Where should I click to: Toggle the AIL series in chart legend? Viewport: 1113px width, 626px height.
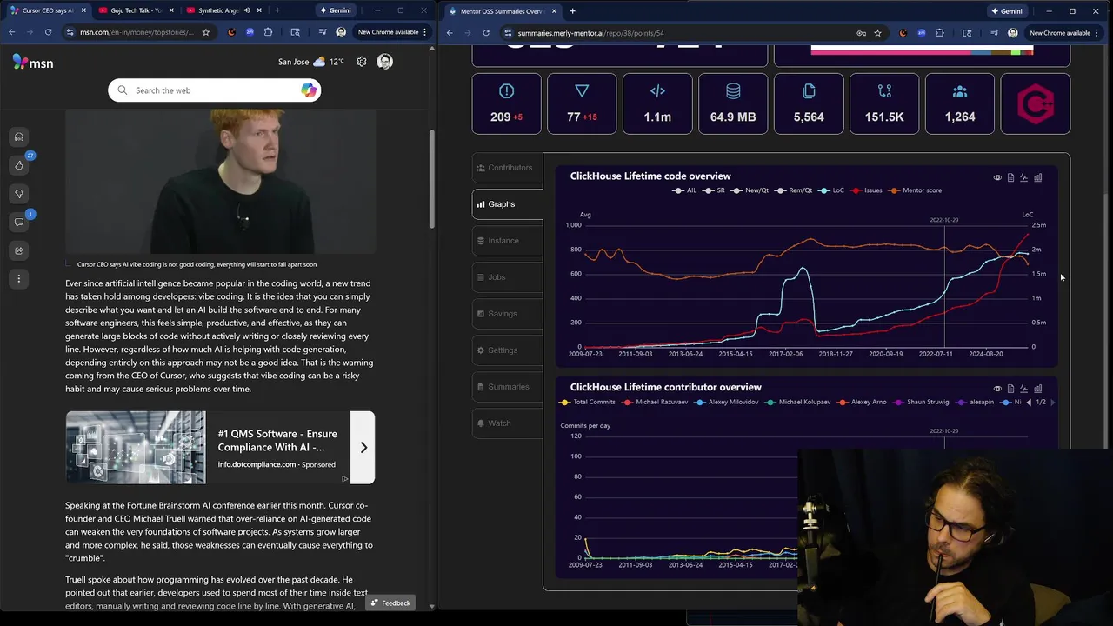click(684, 190)
